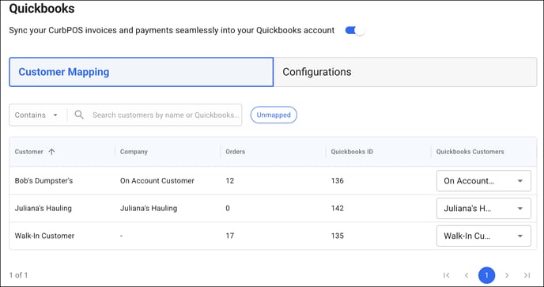
Task: Go to first page arrow icon
Action: [x=447, y=275]
